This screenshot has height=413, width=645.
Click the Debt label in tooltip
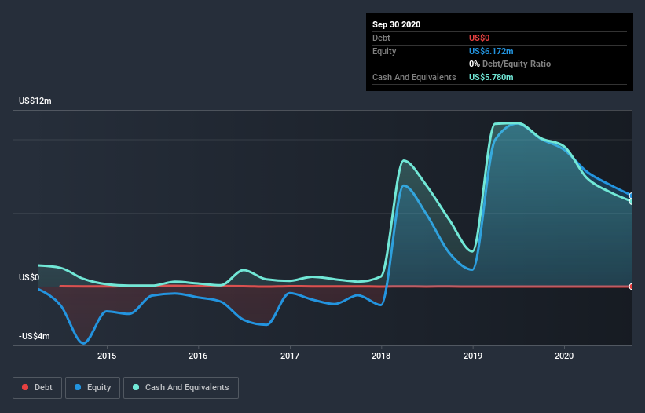click(381, 38)
